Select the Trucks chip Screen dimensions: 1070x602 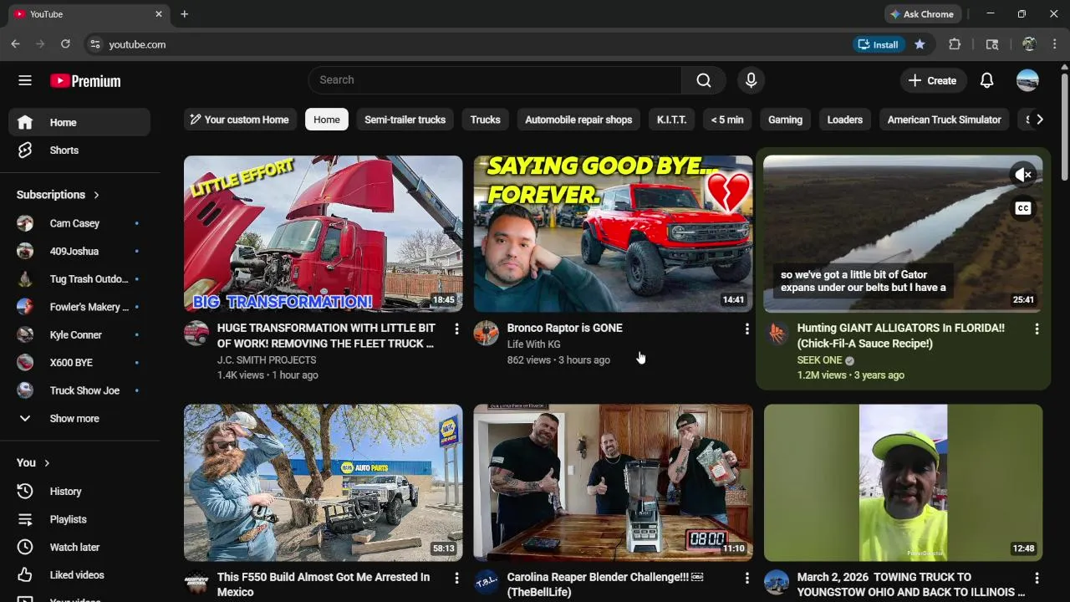tap(485, 120)
